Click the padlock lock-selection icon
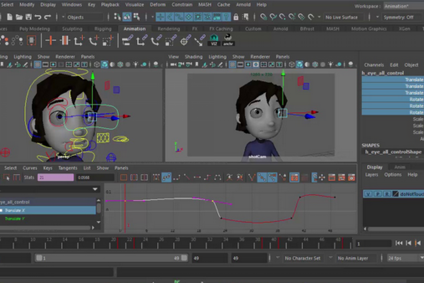The width and height of the screenshot is (424, 283). 236,17
